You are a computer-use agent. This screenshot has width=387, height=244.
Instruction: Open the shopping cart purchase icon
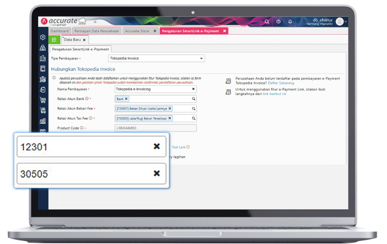pyautogui.click(x=42, y=100)
